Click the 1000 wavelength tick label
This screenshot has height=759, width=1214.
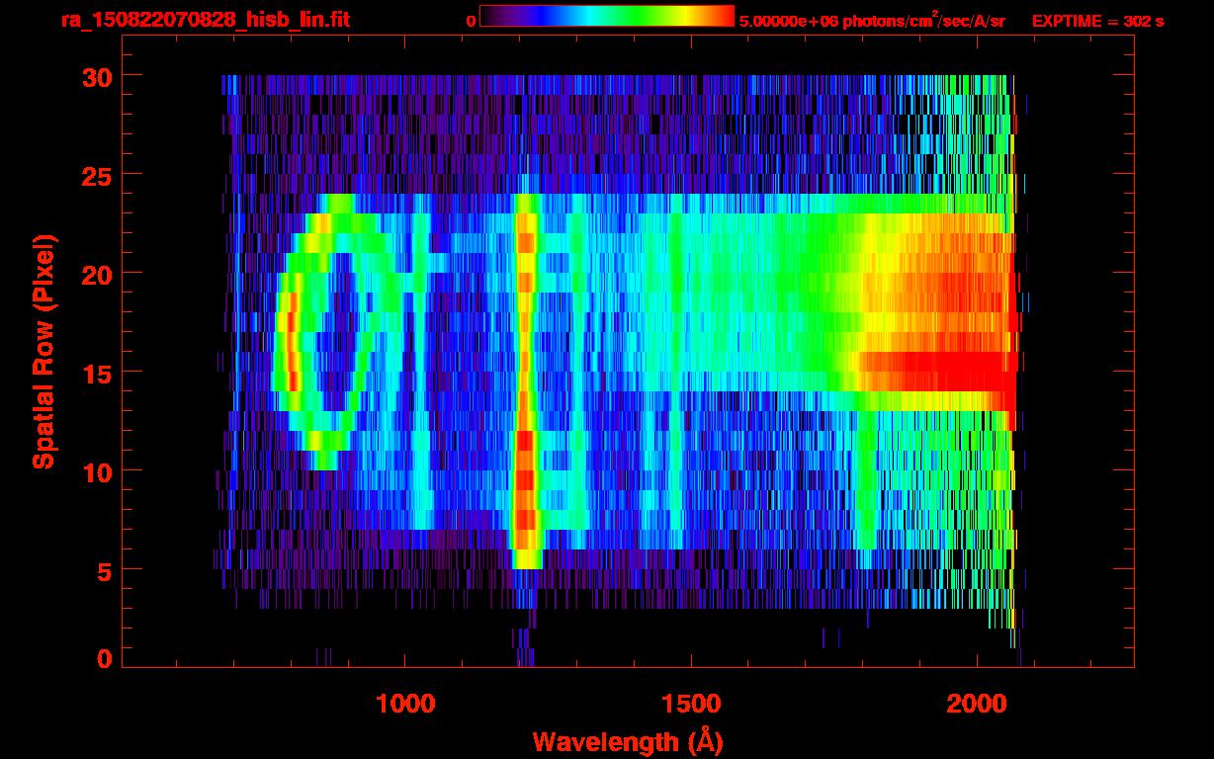click(x=405, y=704)
